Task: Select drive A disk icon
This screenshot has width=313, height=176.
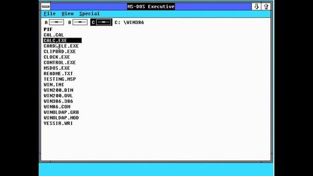Action: (57, 22)
